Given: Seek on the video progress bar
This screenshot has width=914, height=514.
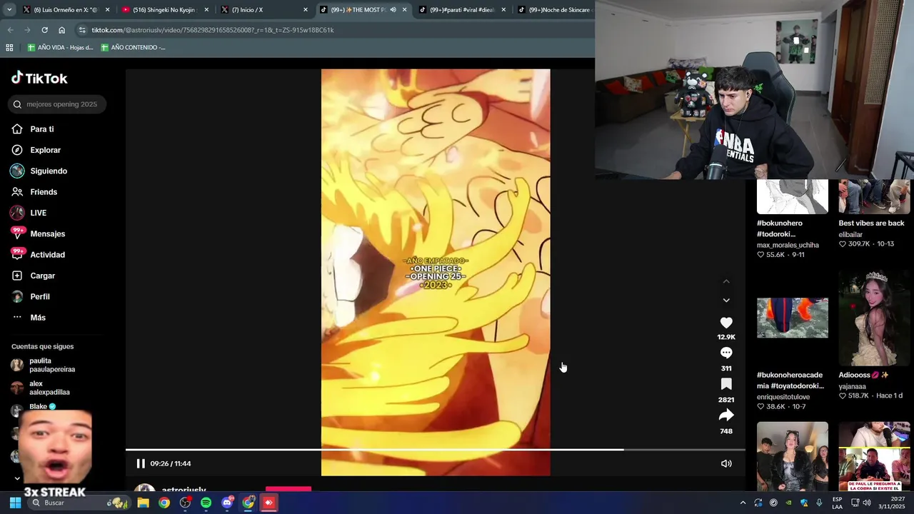Looking at the screenshot, I should click(436, 450).
